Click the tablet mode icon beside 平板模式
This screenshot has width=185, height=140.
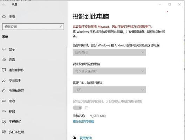(4, 121)
